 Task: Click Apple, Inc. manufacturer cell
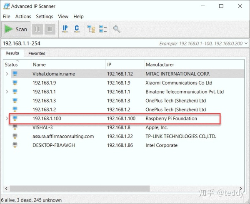point(157,127)
